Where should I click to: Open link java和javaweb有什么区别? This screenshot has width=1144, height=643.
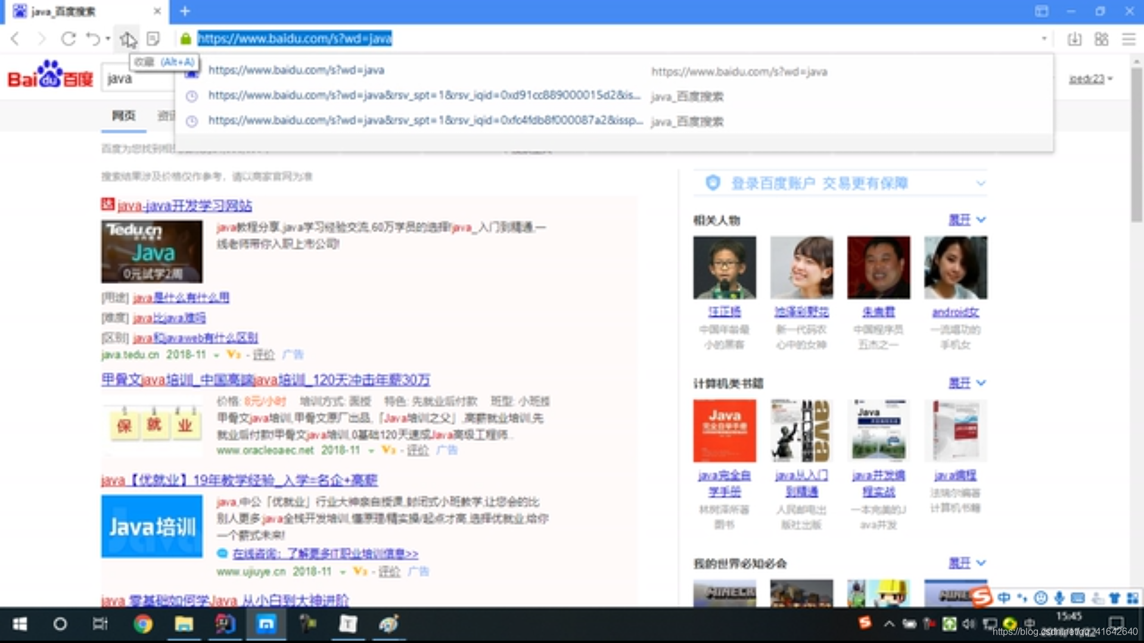point(195,338)
